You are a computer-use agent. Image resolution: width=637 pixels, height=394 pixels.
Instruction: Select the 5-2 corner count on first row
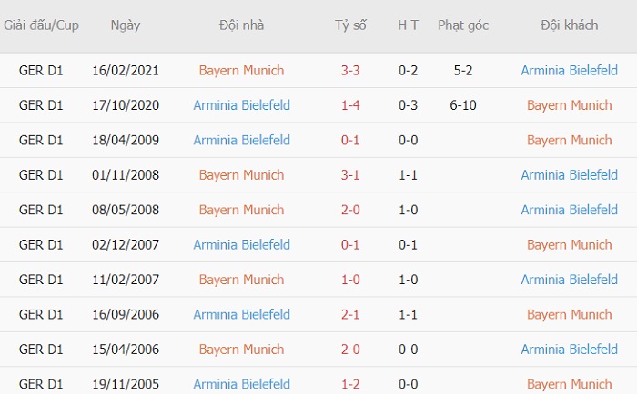click(462, 71)
